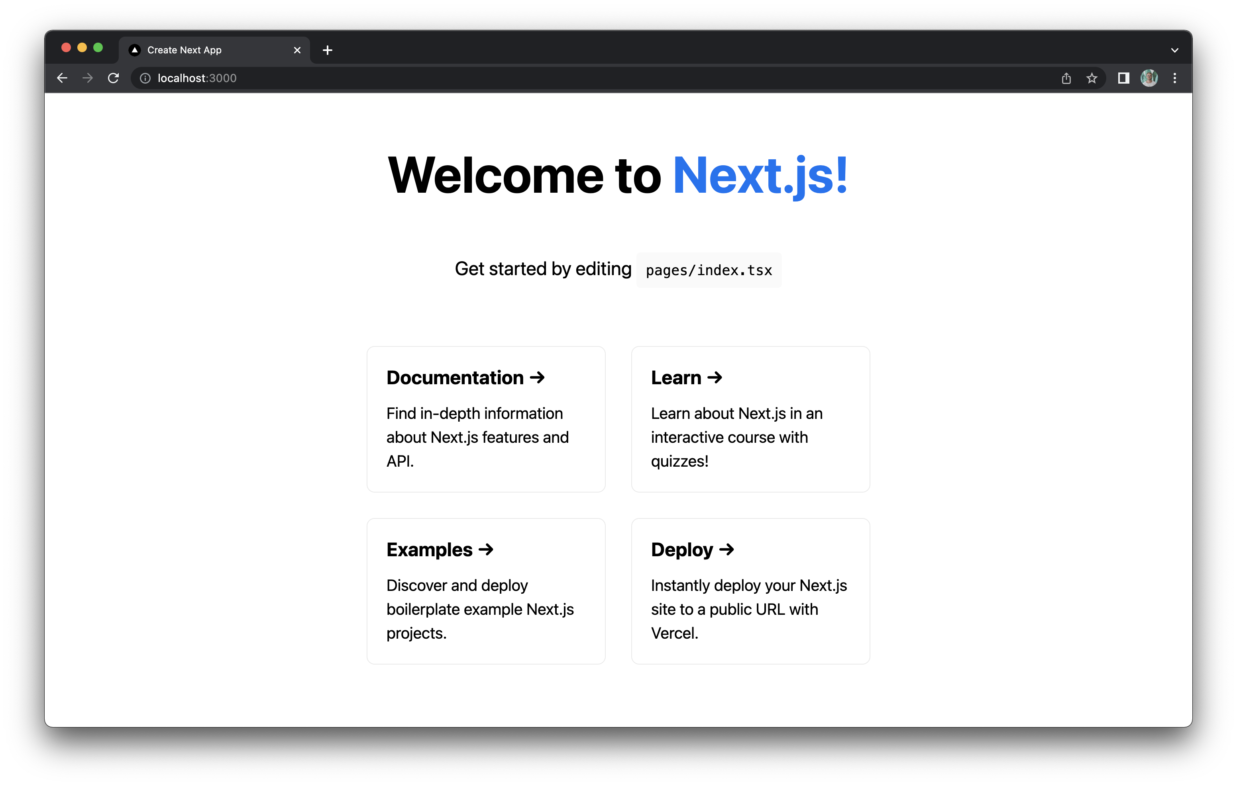Click the share page icon

pos(1066,78)
